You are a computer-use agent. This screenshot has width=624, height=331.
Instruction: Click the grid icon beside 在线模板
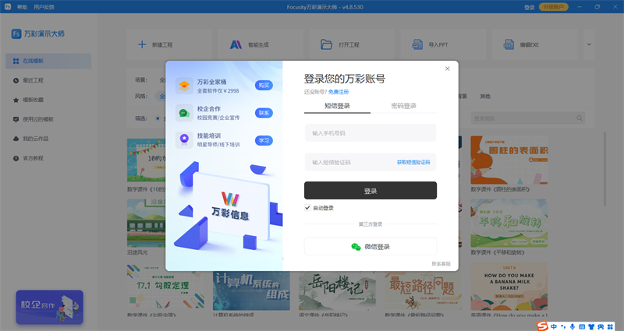(16, 62)
